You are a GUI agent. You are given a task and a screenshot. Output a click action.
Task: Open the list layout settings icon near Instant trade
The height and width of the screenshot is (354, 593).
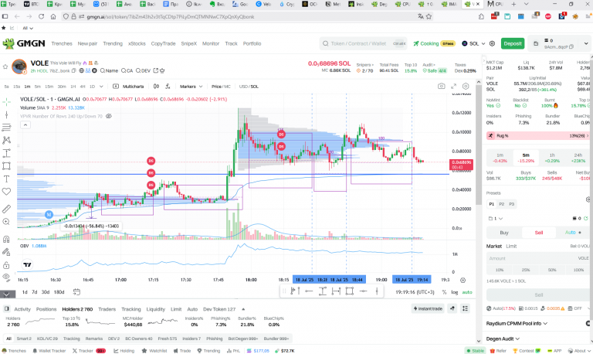pyautogui.click(x=465, y=308)
